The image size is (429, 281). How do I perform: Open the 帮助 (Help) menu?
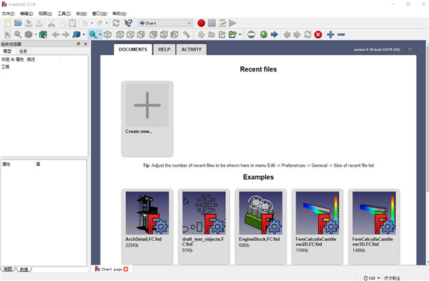(x=119, y=14)
